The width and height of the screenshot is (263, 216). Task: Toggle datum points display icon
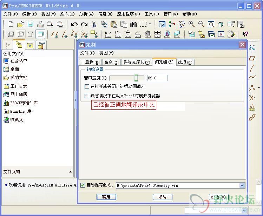[74, 34]
